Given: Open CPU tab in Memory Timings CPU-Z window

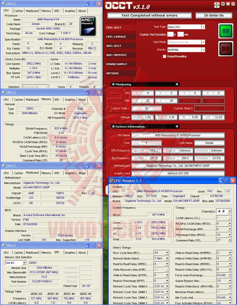Looking at the screenshot, I should (x=6, y=100).
